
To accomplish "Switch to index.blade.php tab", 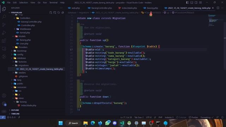I will point(128,8).
